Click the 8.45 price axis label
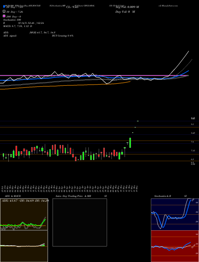Viewport: 199px width, 262px height. click(x=193, y=133)
